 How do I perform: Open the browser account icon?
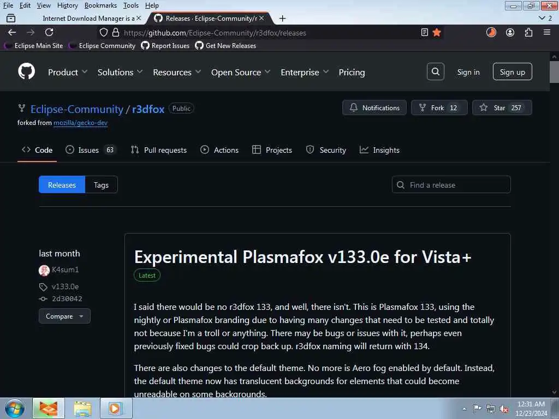510,32
